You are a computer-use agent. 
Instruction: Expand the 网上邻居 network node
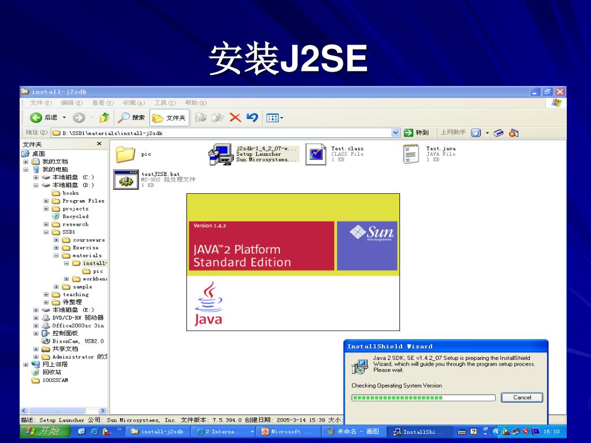click(x=25, y=365)
